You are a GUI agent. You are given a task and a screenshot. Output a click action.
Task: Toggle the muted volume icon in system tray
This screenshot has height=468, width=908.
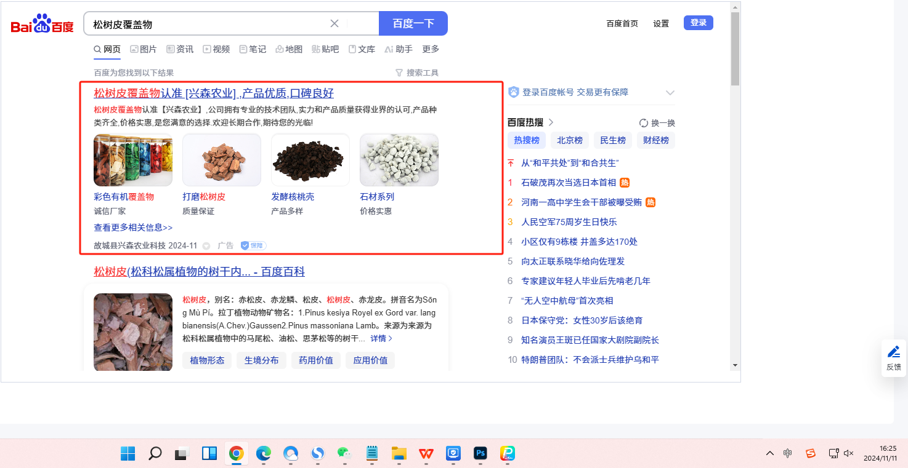tap(848, 454)
